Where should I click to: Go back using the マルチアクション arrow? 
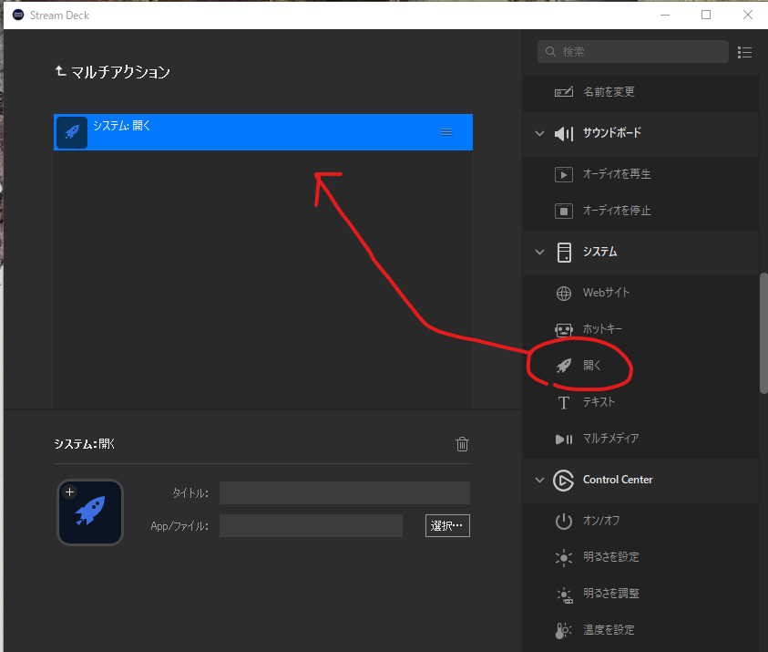click(60, 71)
